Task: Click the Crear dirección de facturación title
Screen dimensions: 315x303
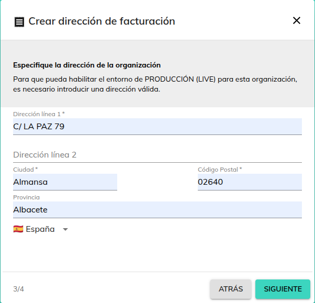Action: pyautogui.click(x=102, y=21)
